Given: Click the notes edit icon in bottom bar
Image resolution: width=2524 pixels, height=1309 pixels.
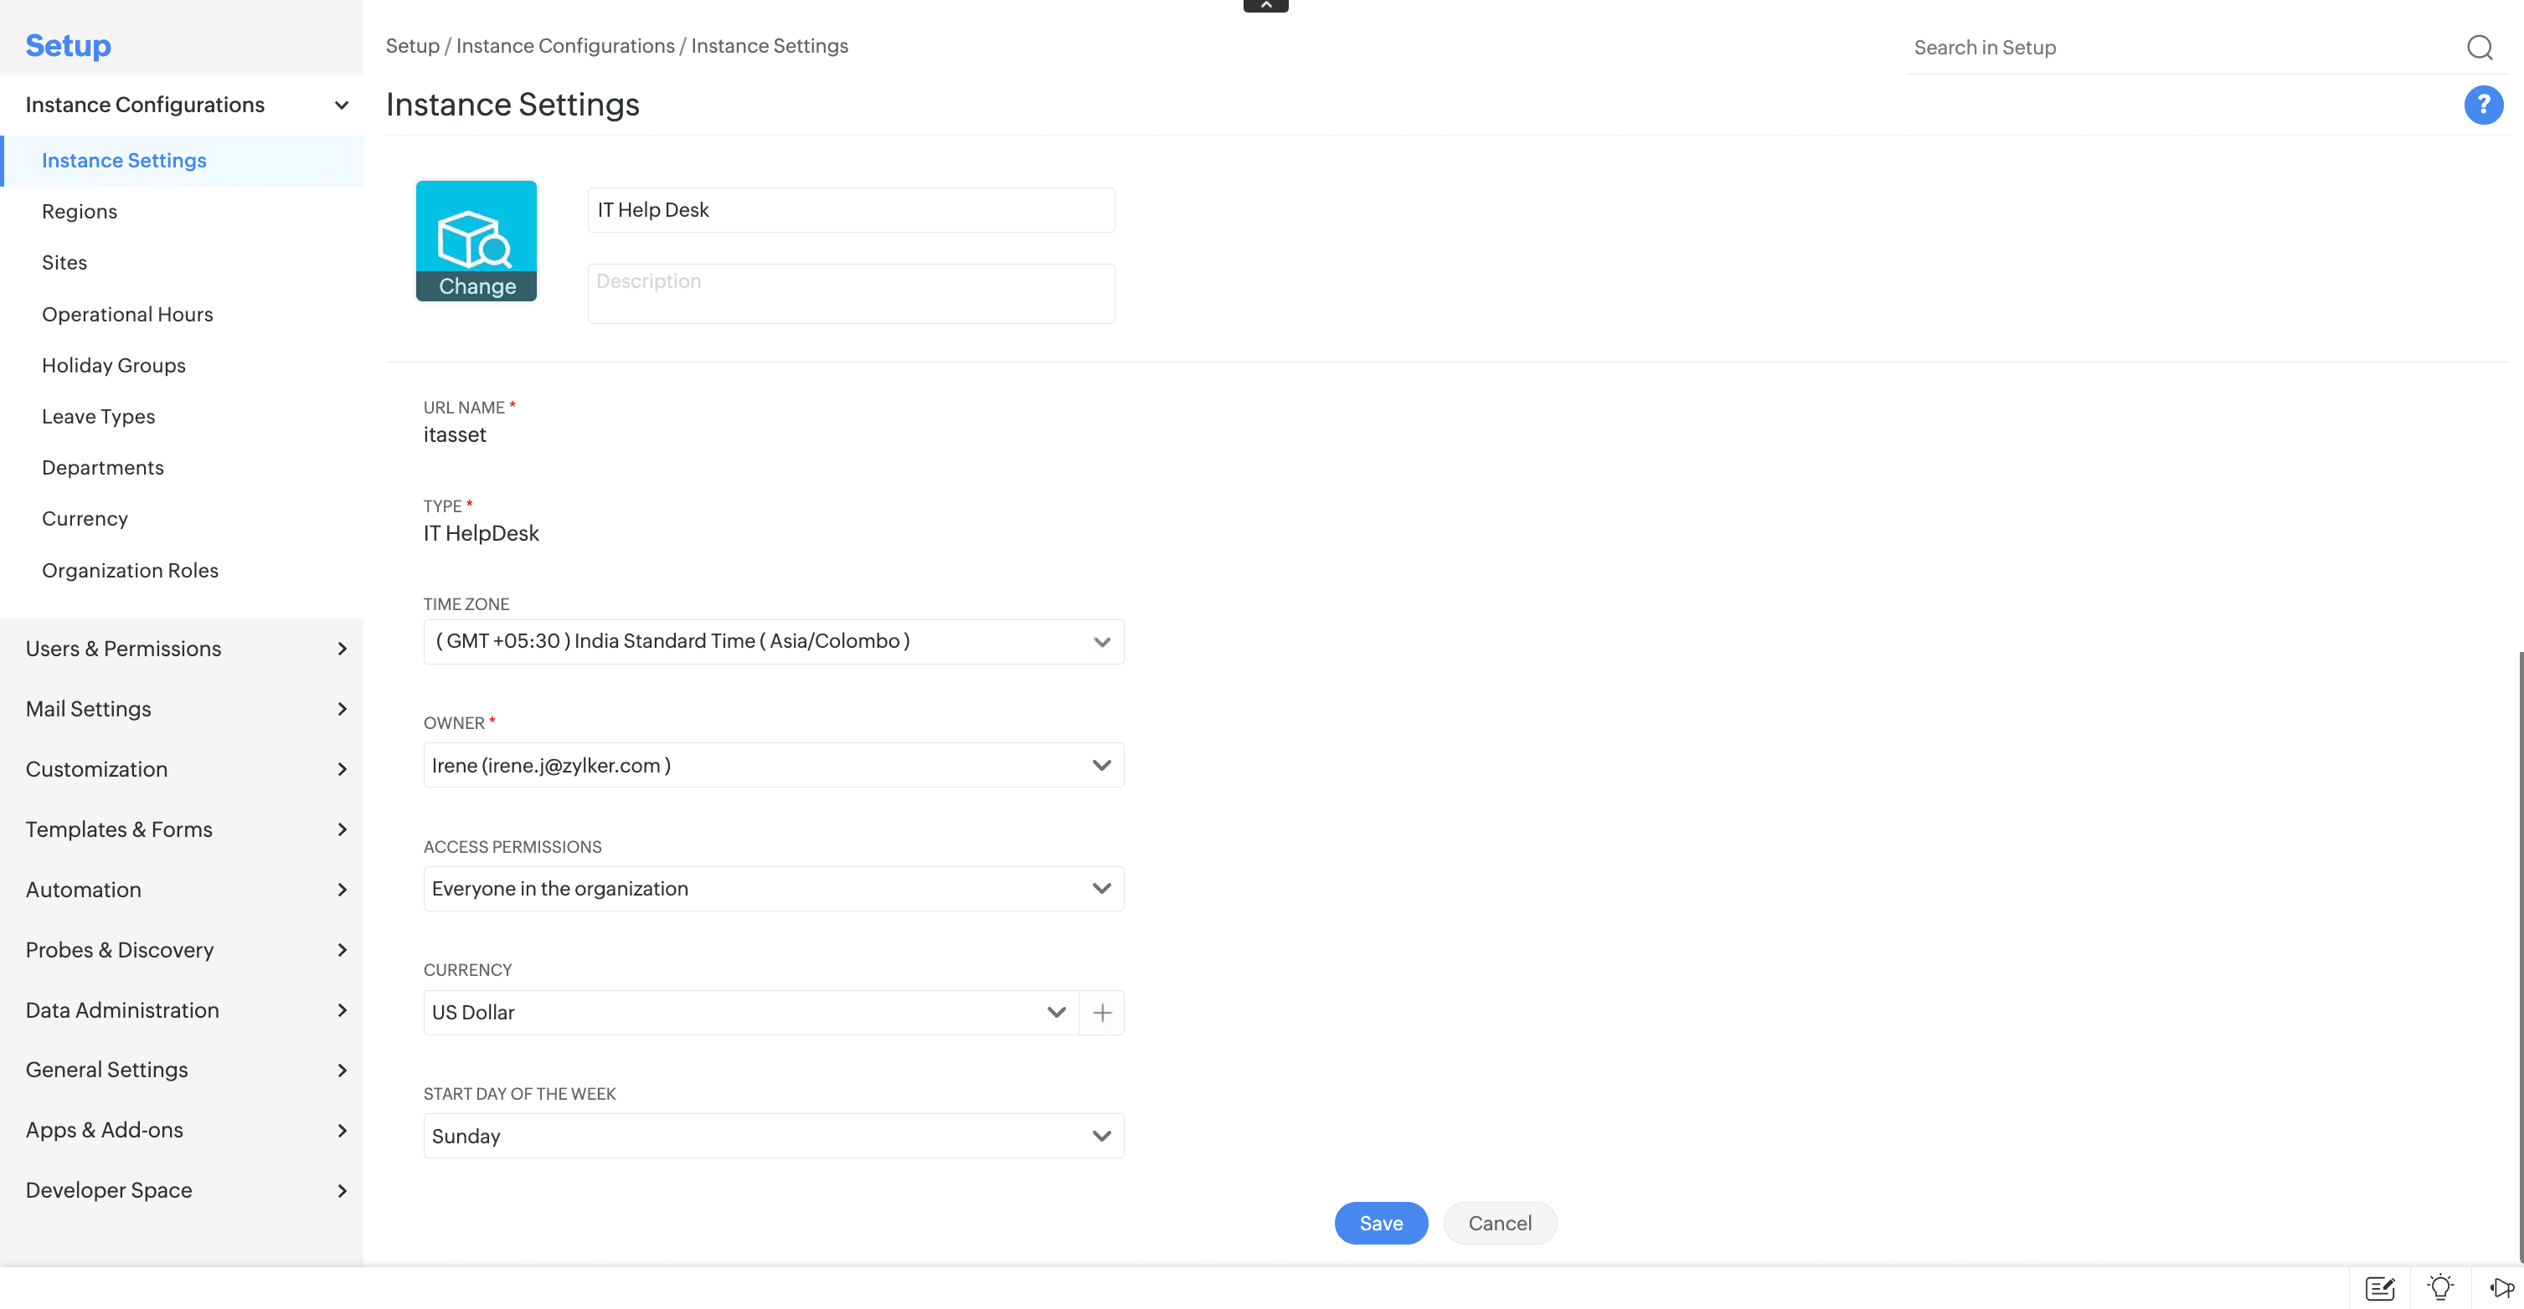Looking at the screenshot, I should (2380, 1286).
